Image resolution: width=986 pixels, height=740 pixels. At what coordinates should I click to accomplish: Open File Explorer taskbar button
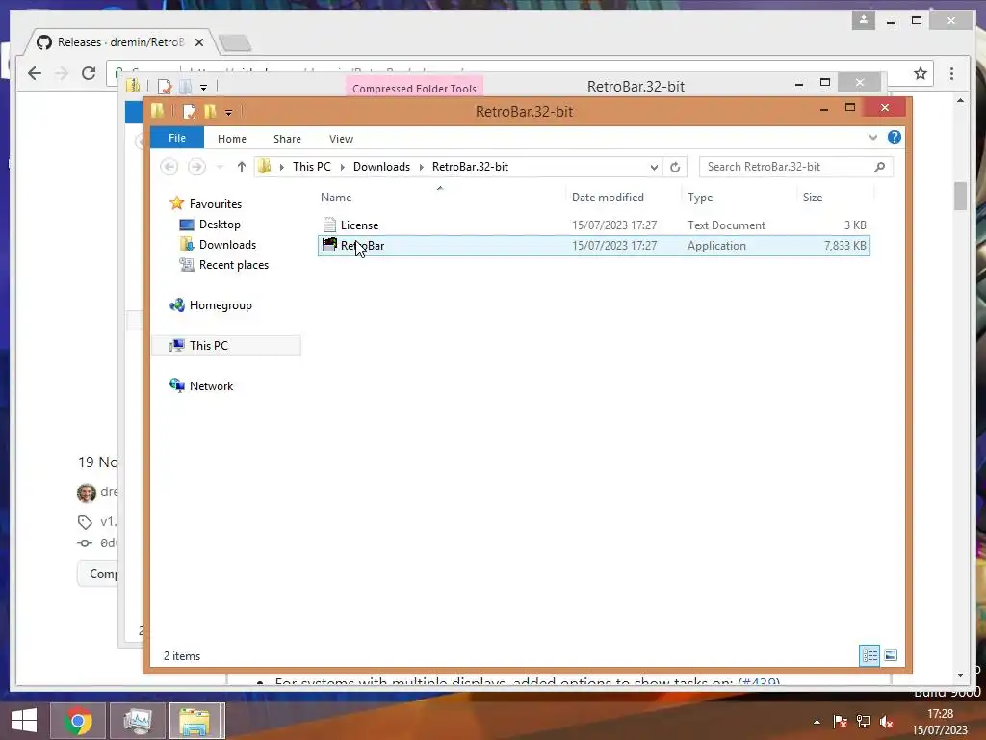tap(195, 721)
